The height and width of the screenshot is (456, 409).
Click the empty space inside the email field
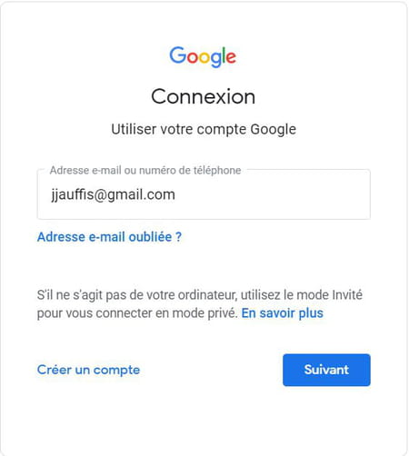(x=273, y=194)
